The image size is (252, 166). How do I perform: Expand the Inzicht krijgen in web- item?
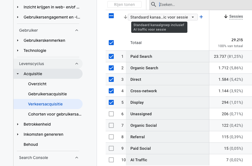(x=18, y=7)
